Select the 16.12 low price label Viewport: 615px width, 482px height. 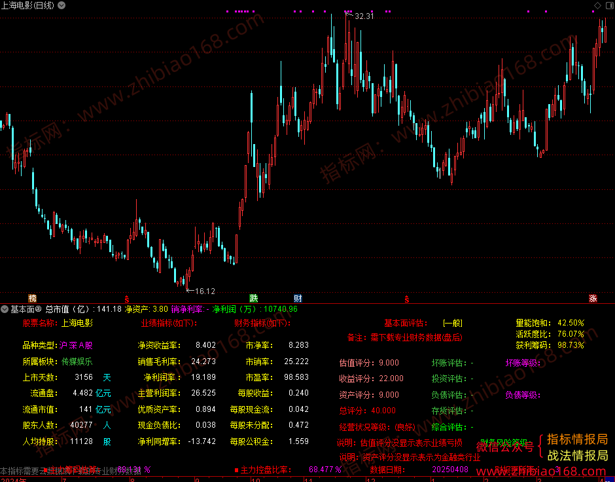205,291
